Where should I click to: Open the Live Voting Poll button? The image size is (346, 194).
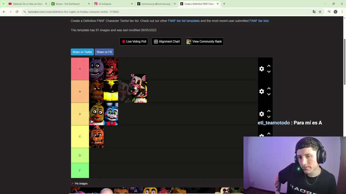point(134,41)
